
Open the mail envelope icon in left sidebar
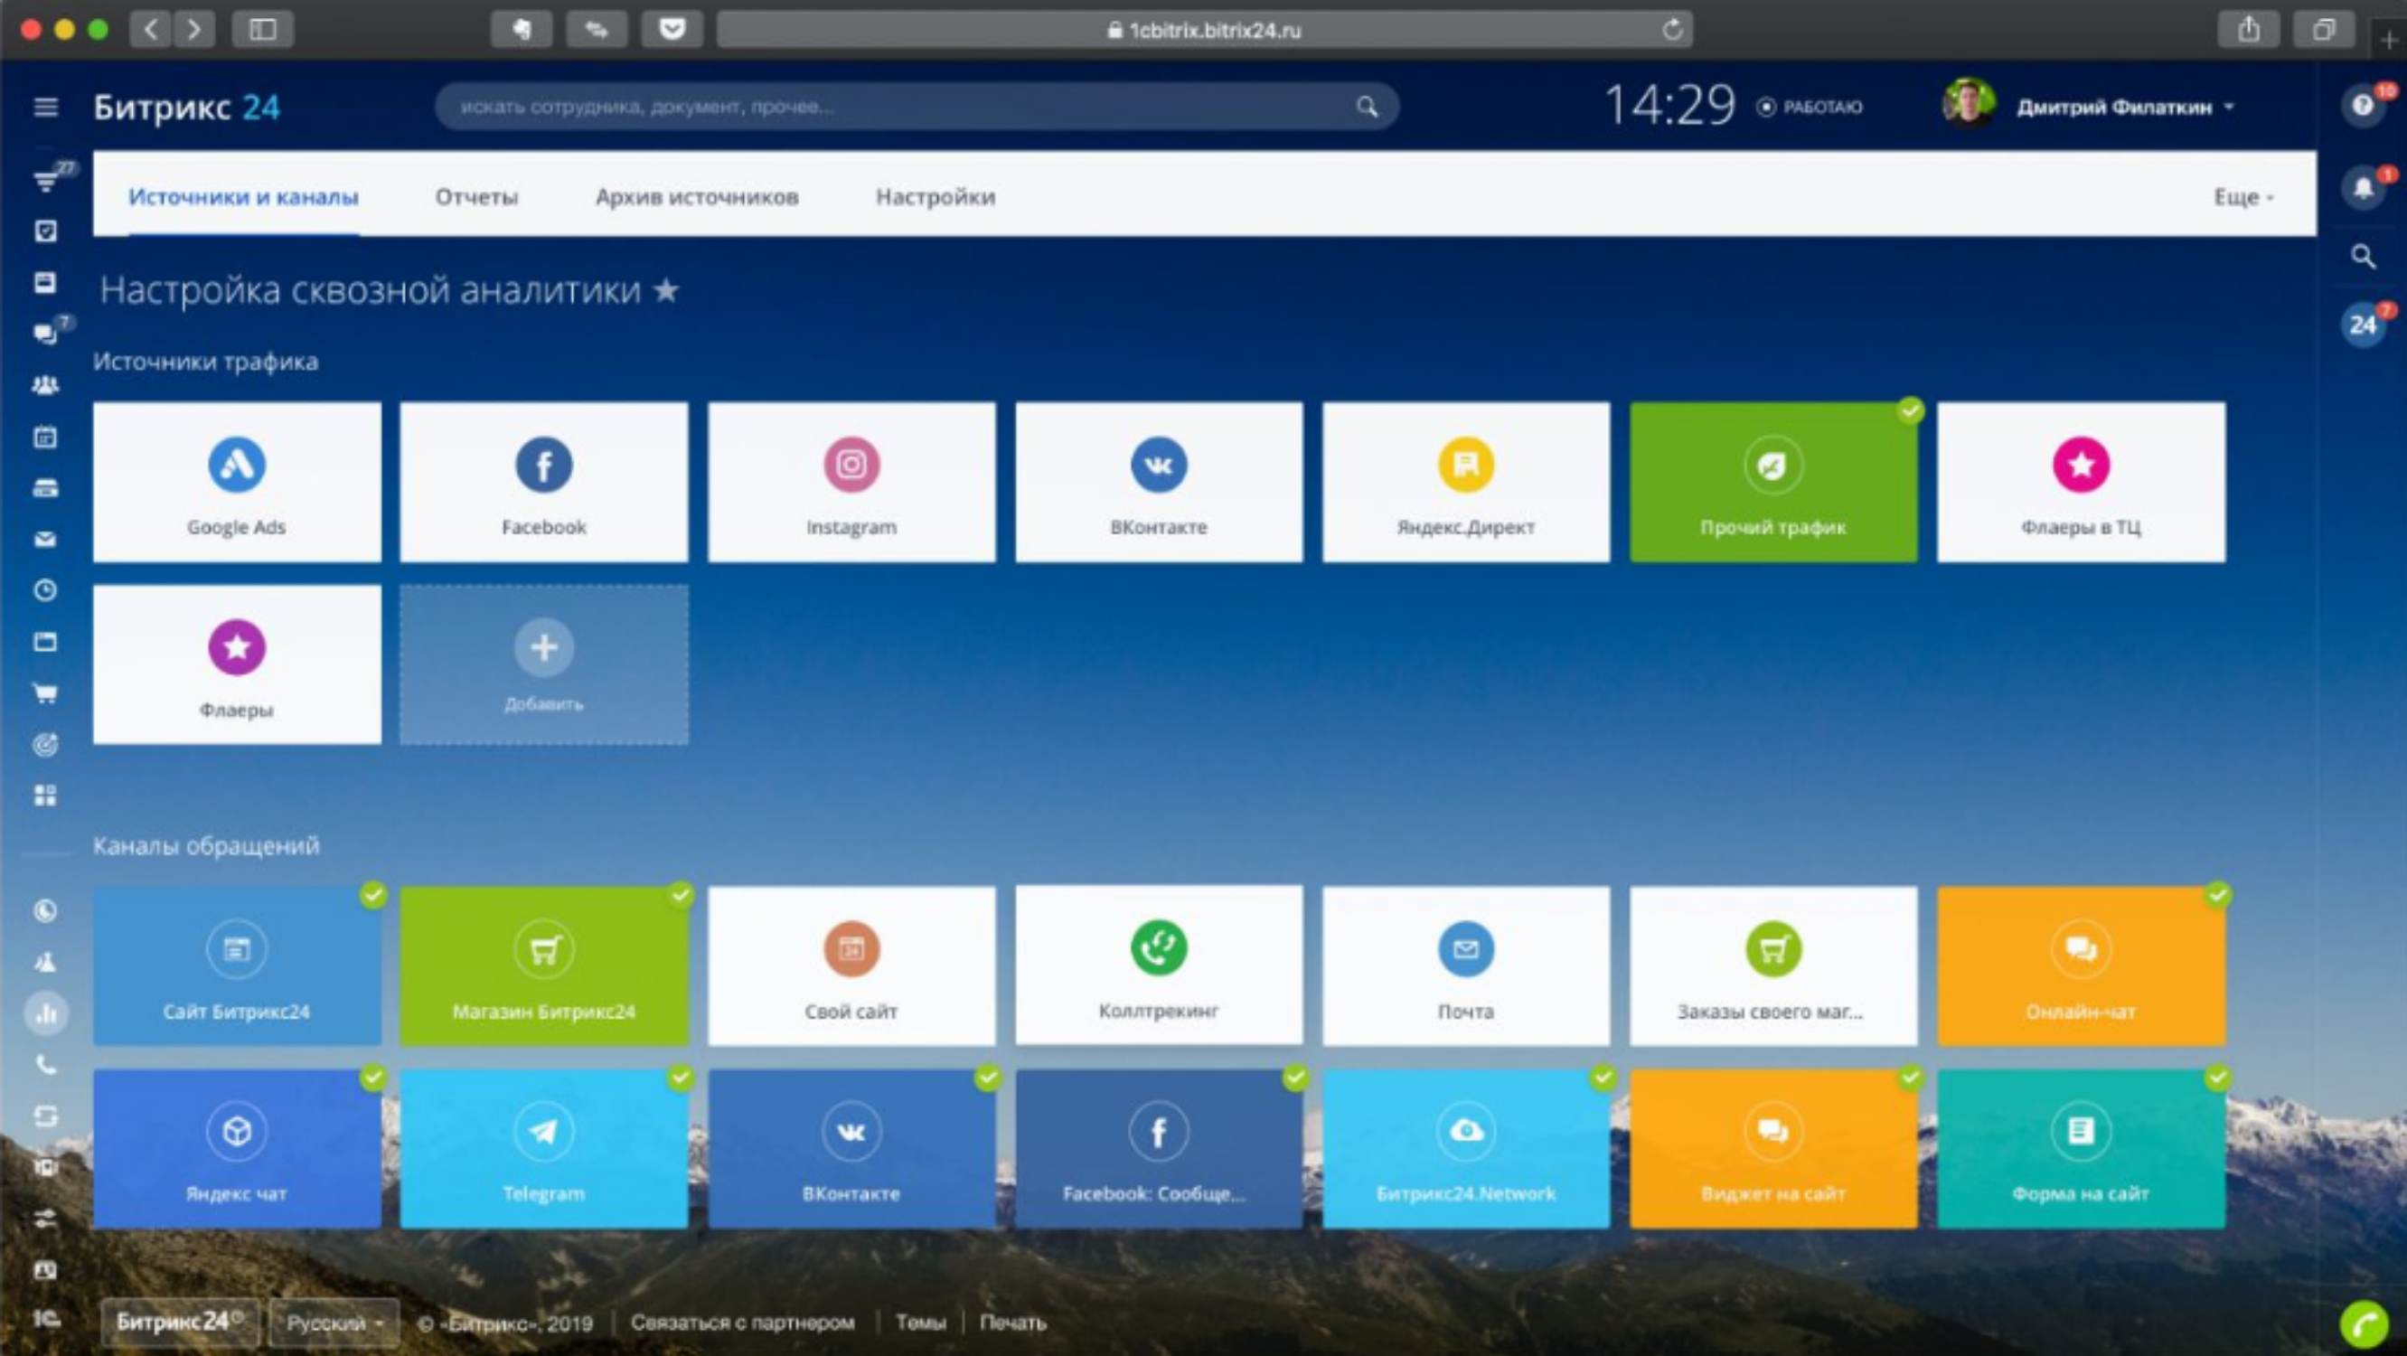click(45, 539)
